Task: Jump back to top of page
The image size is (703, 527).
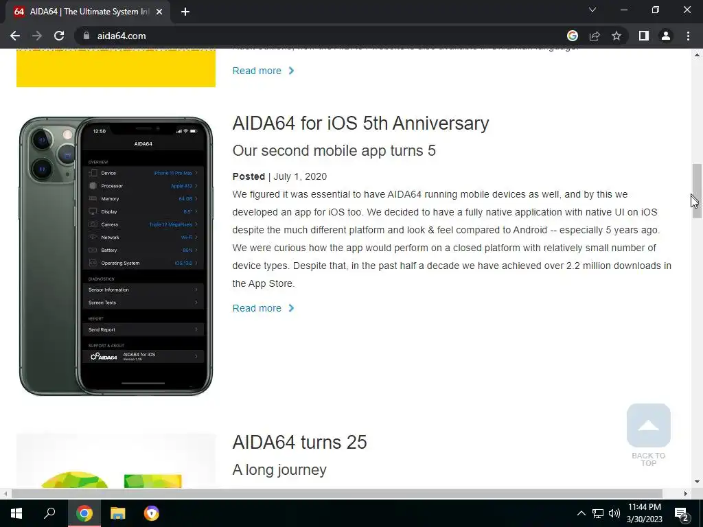Action: (x=648, y=434)
